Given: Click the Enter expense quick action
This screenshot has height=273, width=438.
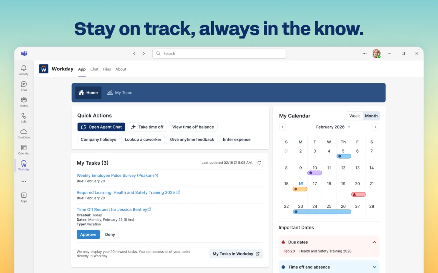Looking at the screenshot, I should point(237,140).
